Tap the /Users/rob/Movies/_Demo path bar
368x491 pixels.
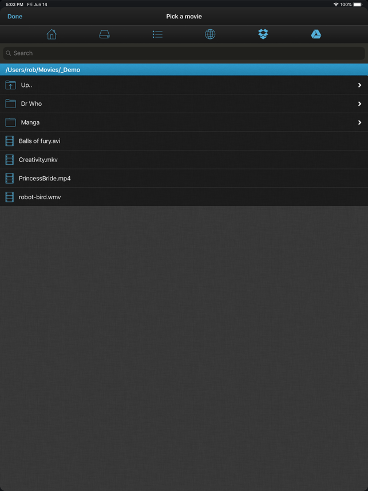point(184,69)
